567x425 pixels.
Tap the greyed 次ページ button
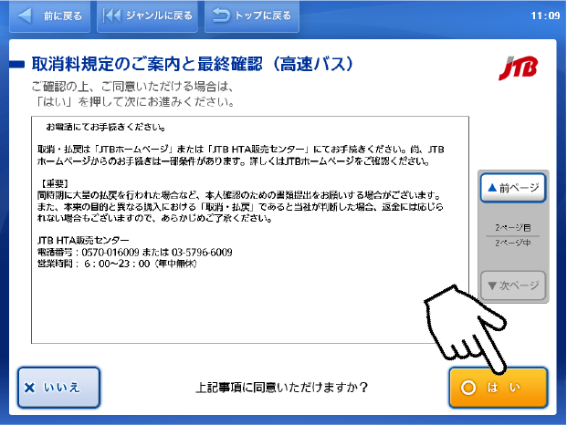coord(513,285)
